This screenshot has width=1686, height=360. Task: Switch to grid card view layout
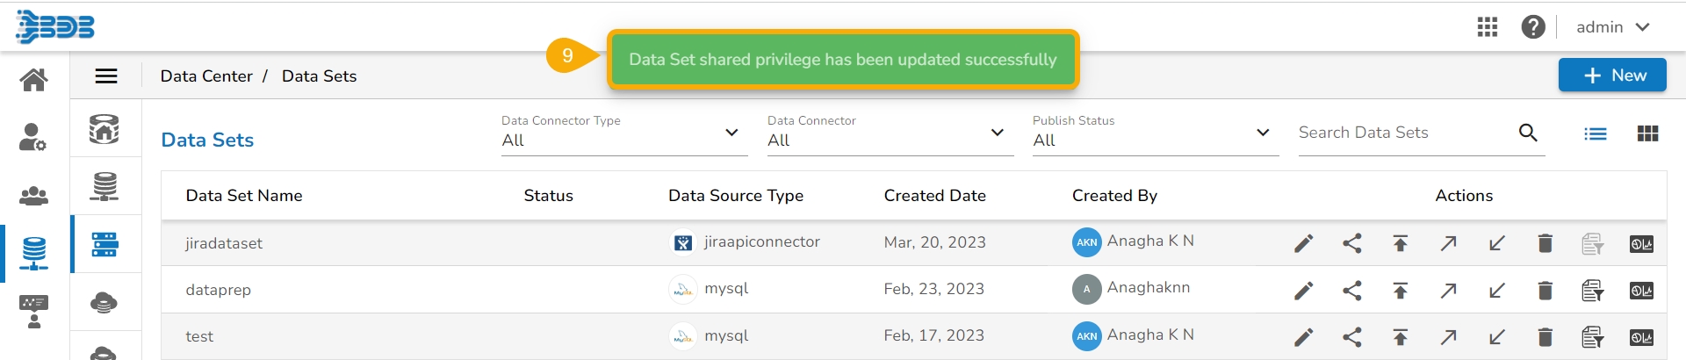tap(1647, 133)
